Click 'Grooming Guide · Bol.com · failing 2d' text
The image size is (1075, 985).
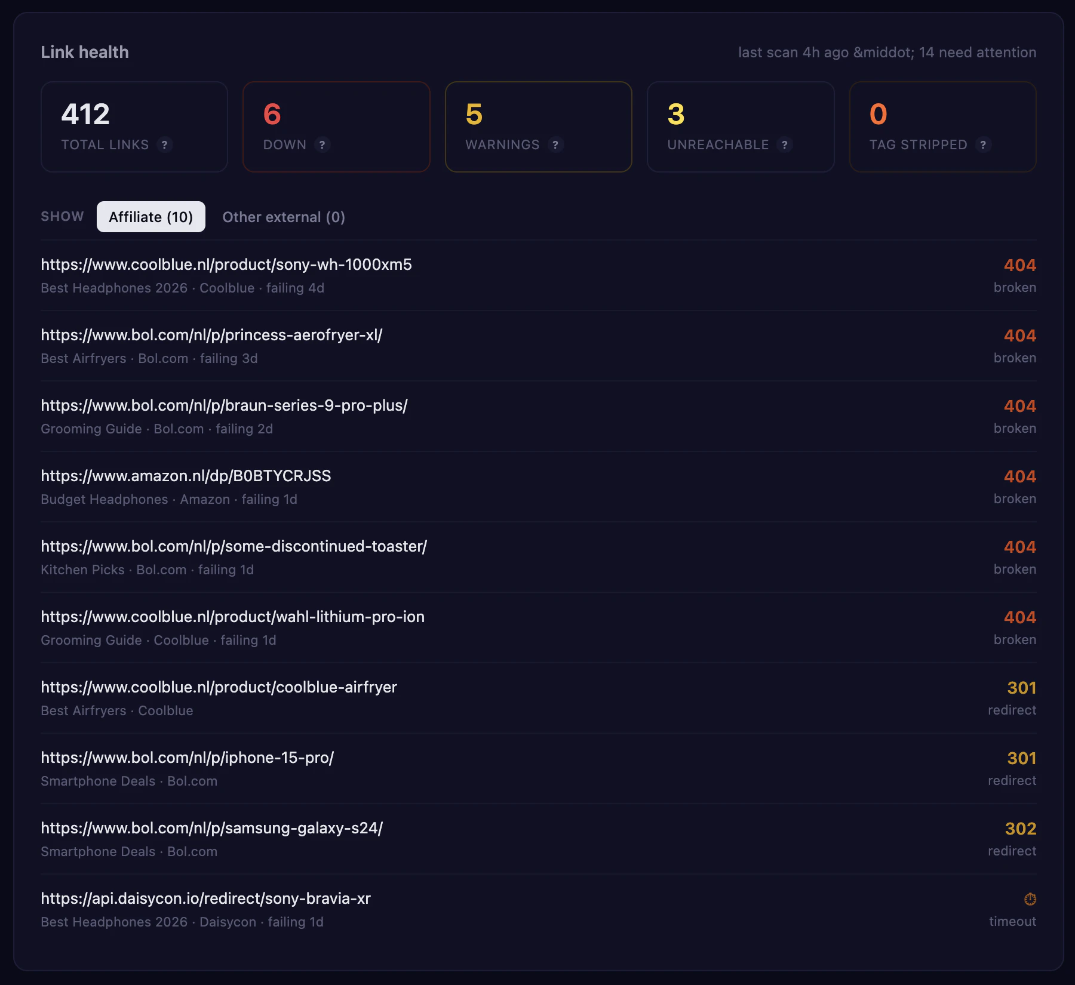click(x=157, y=429)
